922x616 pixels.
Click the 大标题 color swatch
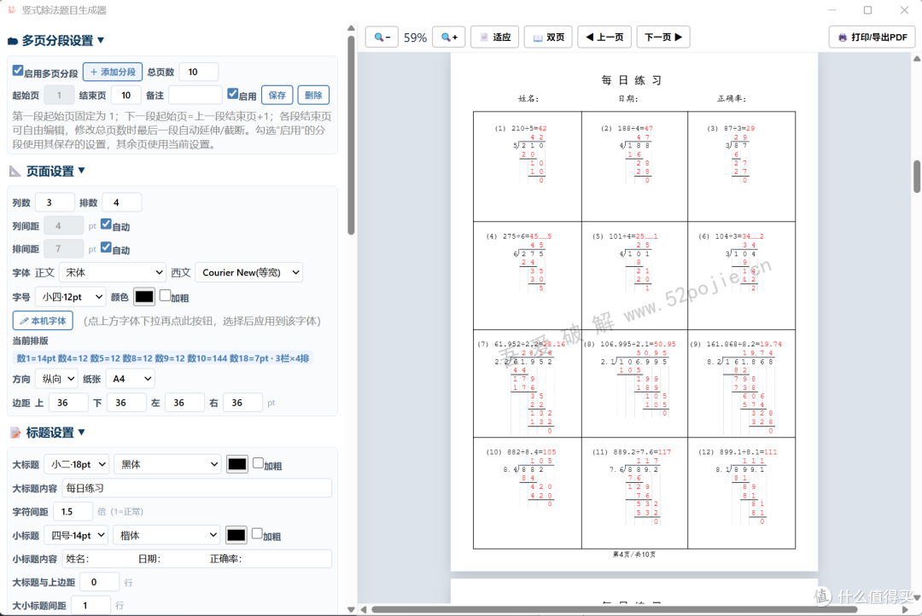tap(237, 464)
